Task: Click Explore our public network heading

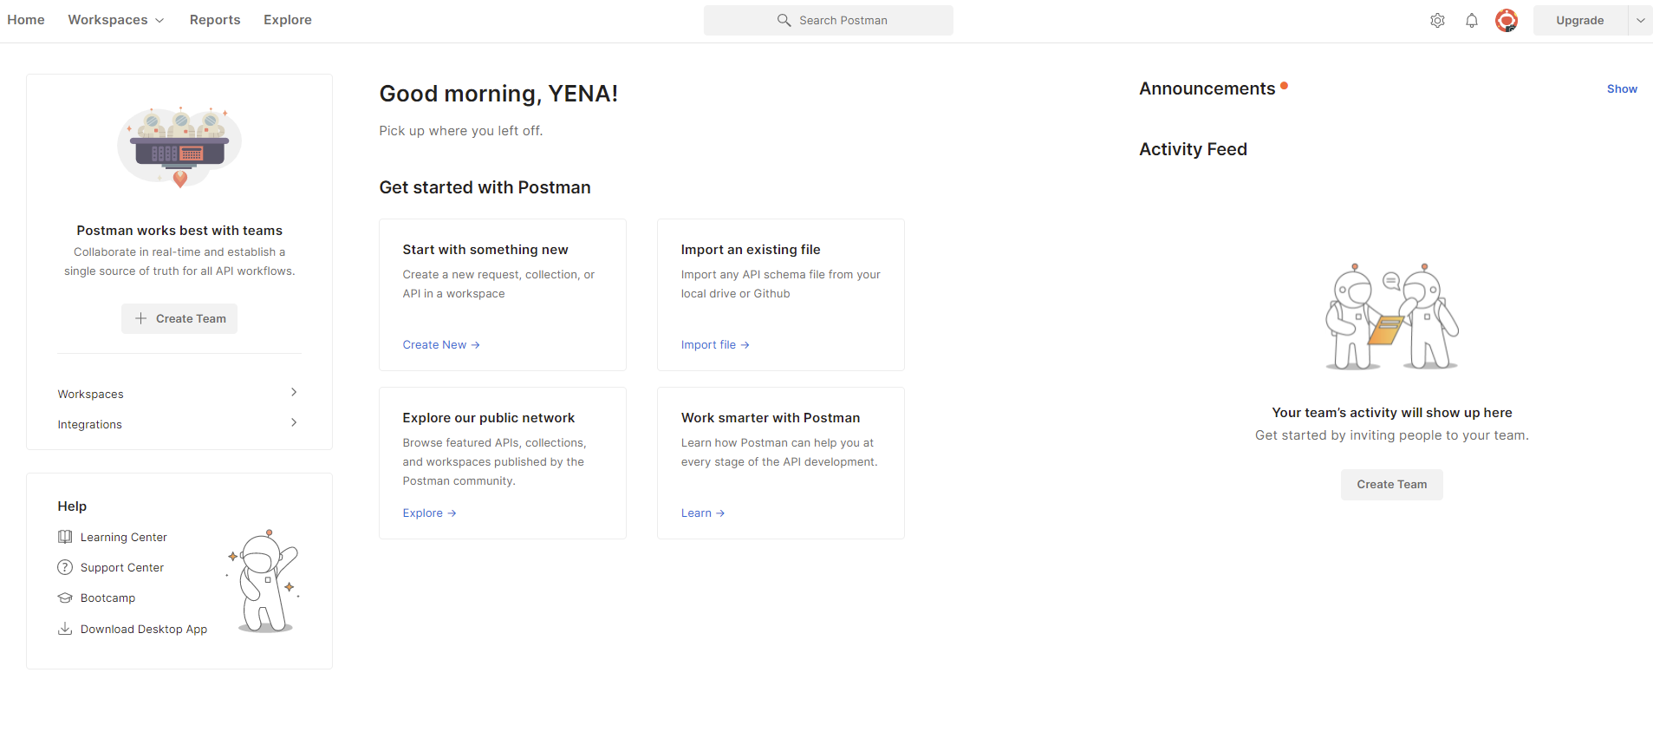Action: [489, 418]
